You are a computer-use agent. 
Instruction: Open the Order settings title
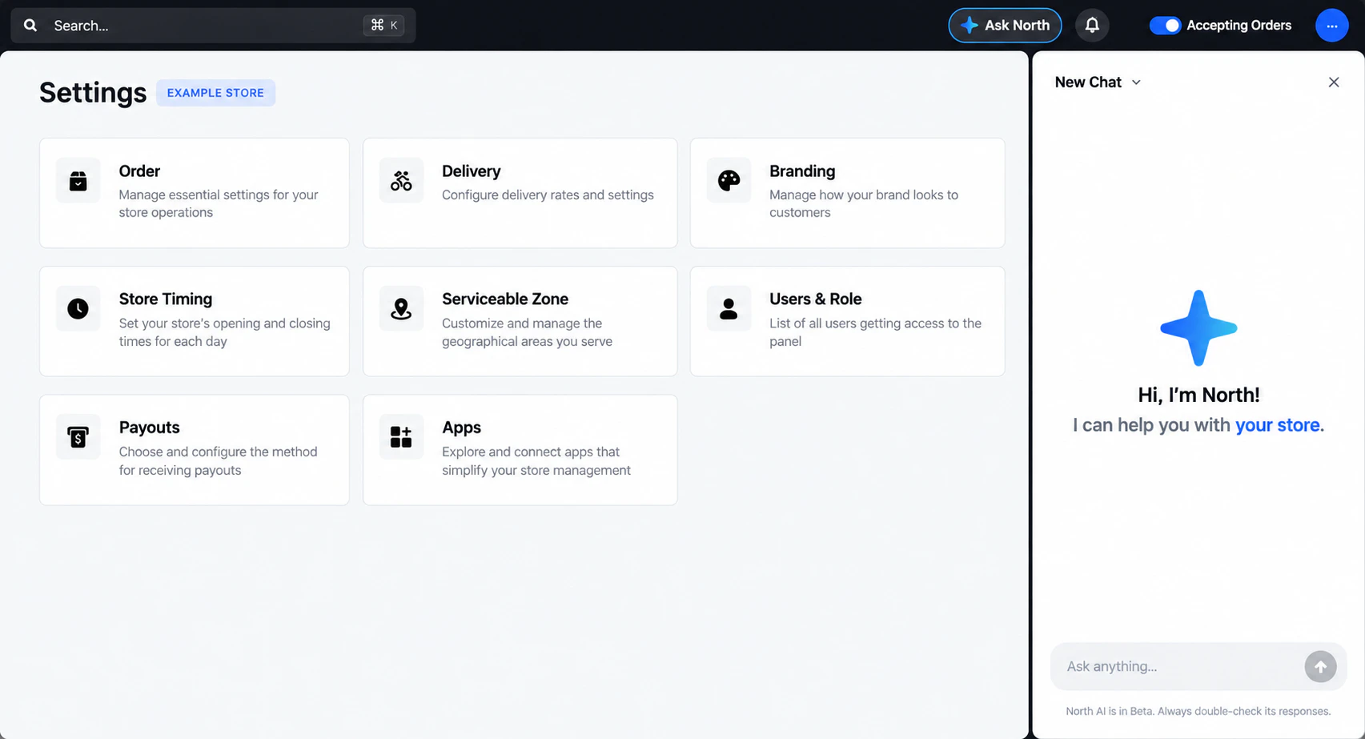click(x=139, y=171)
